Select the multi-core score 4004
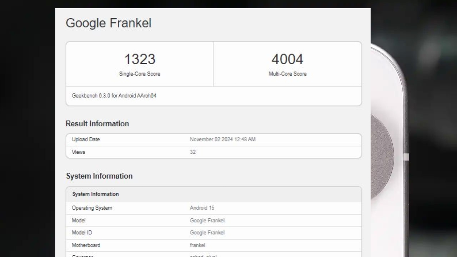The width and height of the screenshot is (457, 257). pos(287,59)
